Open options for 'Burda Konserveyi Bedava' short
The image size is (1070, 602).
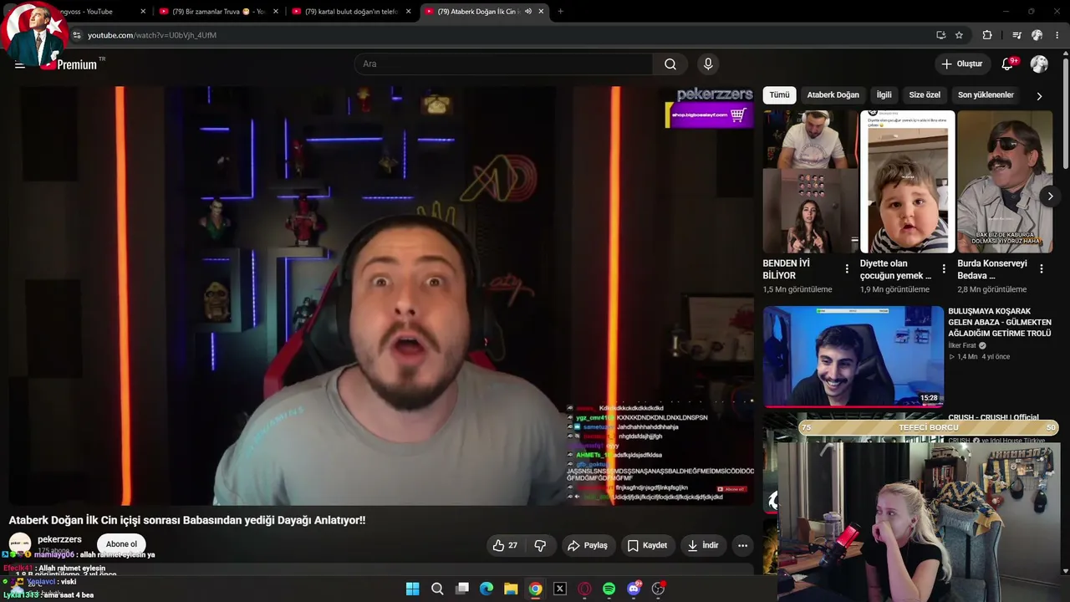(1042, 269)
